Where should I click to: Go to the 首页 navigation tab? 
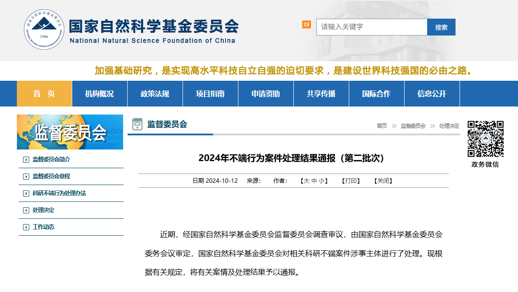(x=44, y=94)
